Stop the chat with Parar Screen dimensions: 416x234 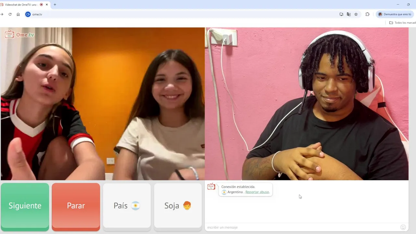point(76,207)
